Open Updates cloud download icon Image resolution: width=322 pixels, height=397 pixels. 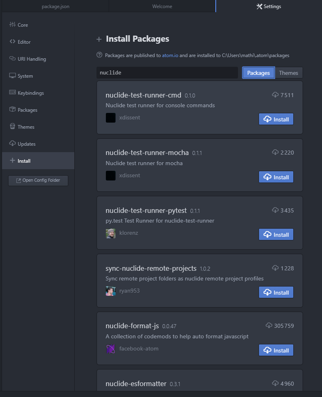13,143
